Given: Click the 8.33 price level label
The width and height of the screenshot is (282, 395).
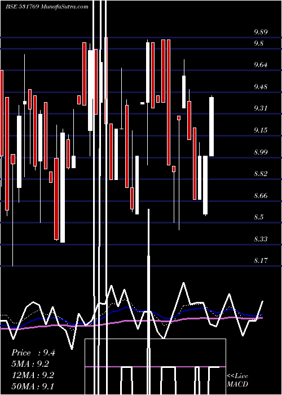Looking at the screenshot, I should pyautogui.click(x=261, y=239).
